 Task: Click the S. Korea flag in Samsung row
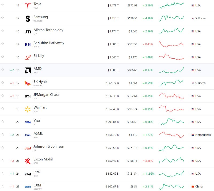tap(193, 18)
